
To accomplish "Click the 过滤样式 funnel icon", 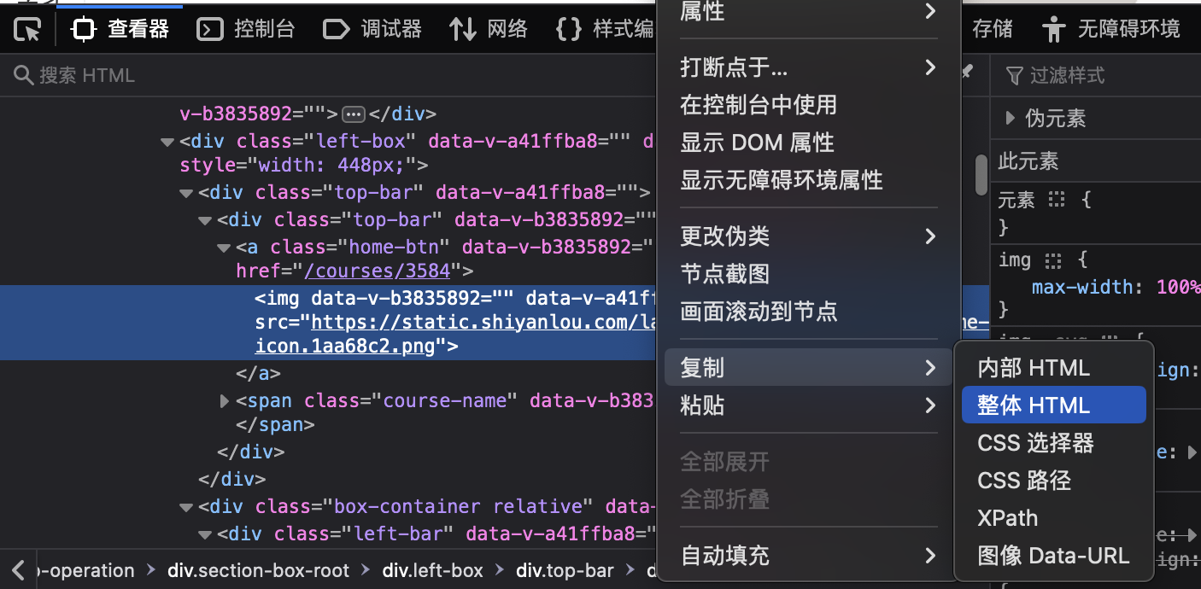I will pos(1014,76).
